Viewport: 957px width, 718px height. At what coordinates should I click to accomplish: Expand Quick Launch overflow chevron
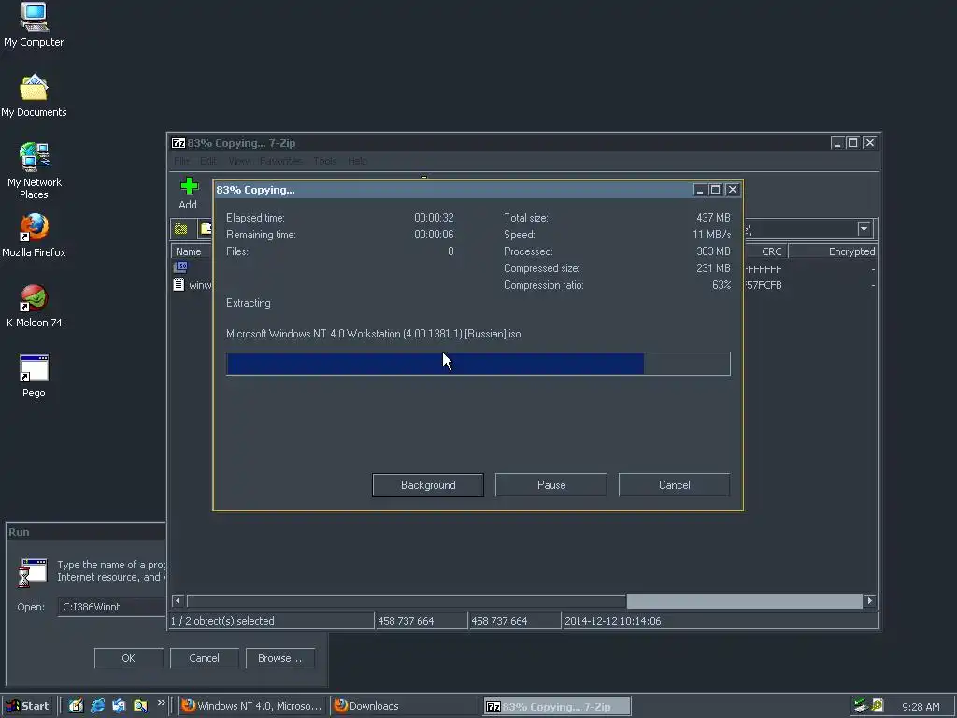[161, 703]
